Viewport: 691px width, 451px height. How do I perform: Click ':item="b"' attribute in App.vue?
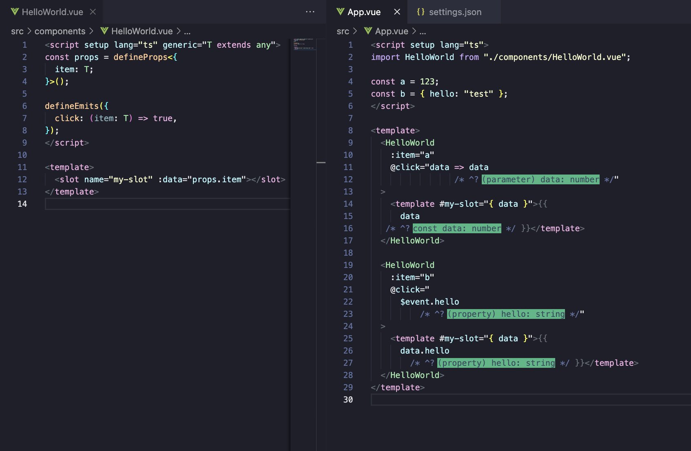(x=412, y=277)
